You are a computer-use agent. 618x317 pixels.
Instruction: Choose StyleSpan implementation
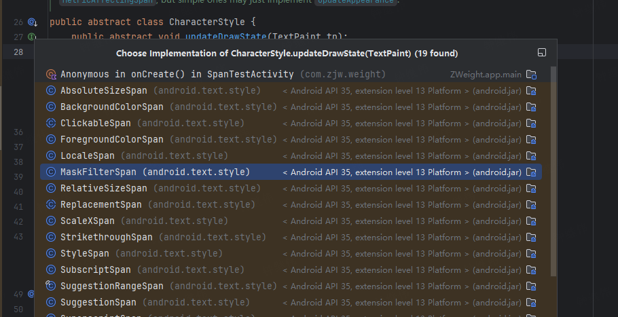tap(291, 253)
